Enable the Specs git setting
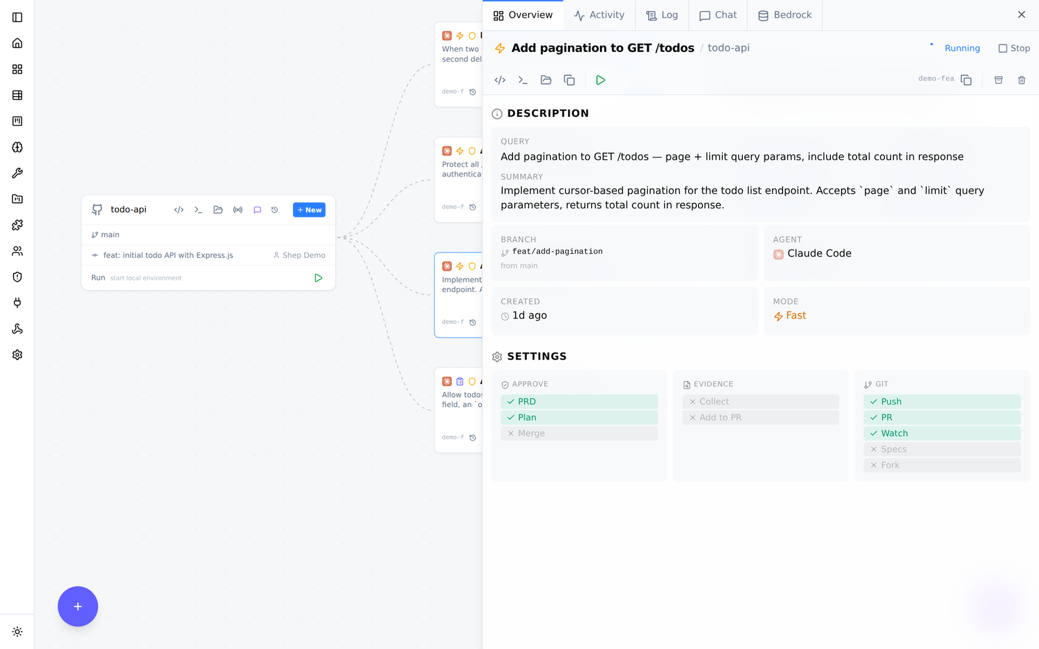The height and width of the screenshot is (649, 1039). (x=942, y=449)
